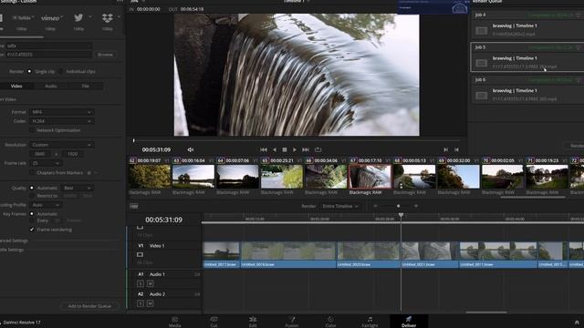Select Automatic key frames radio button
The image size is (584, 328).
[x=32, y=214]
